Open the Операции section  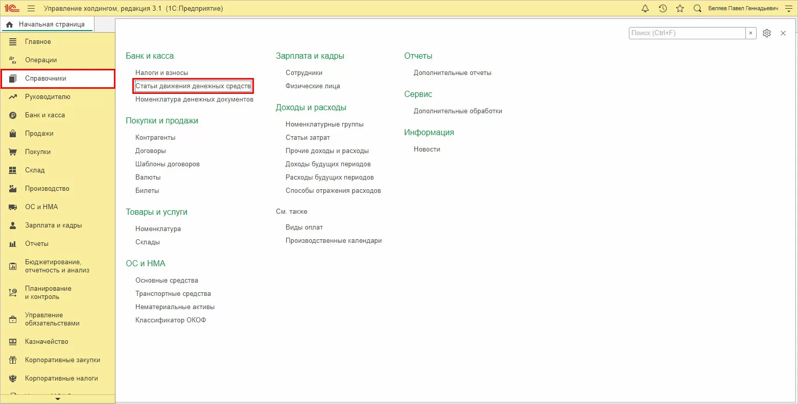click(41, 60)
